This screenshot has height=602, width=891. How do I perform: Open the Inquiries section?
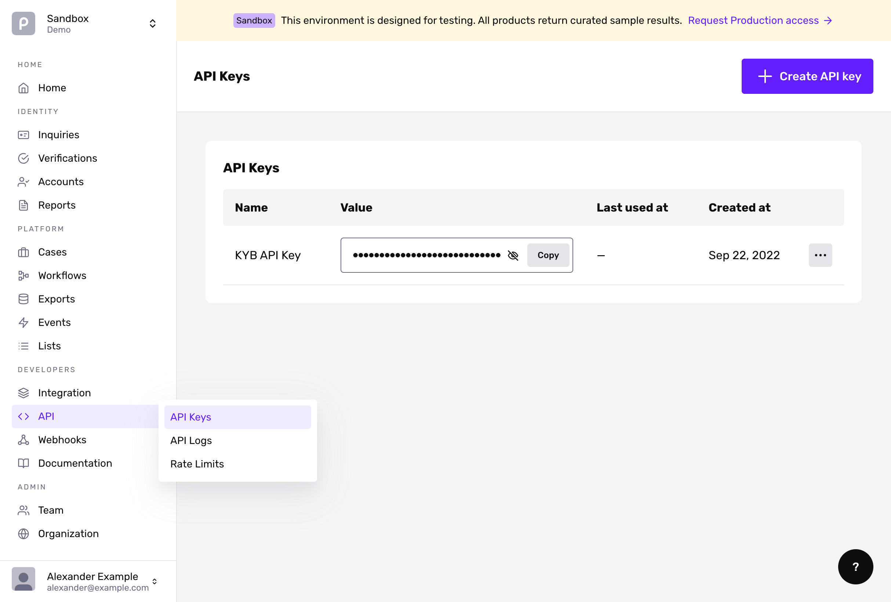pyautogui.click(x=58, y=135)
